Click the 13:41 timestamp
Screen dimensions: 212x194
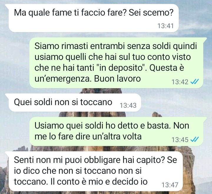tap(165, 26)
